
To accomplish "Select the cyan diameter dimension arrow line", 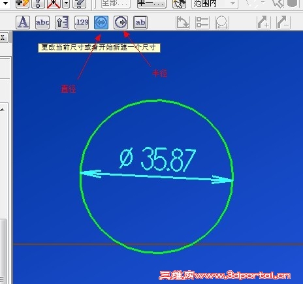I will [157, 176].
